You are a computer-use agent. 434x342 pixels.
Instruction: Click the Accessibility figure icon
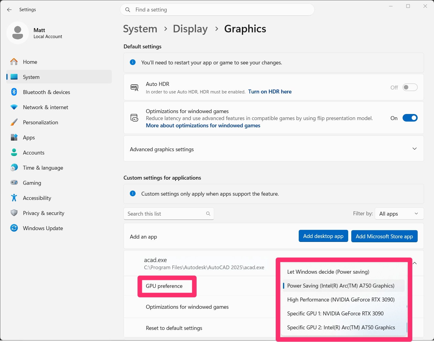(x=14, y=198)
